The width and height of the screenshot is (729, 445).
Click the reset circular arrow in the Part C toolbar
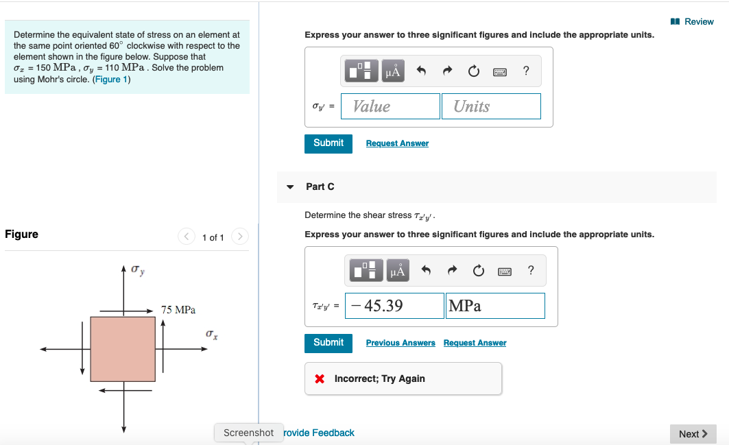coord(478,270)
